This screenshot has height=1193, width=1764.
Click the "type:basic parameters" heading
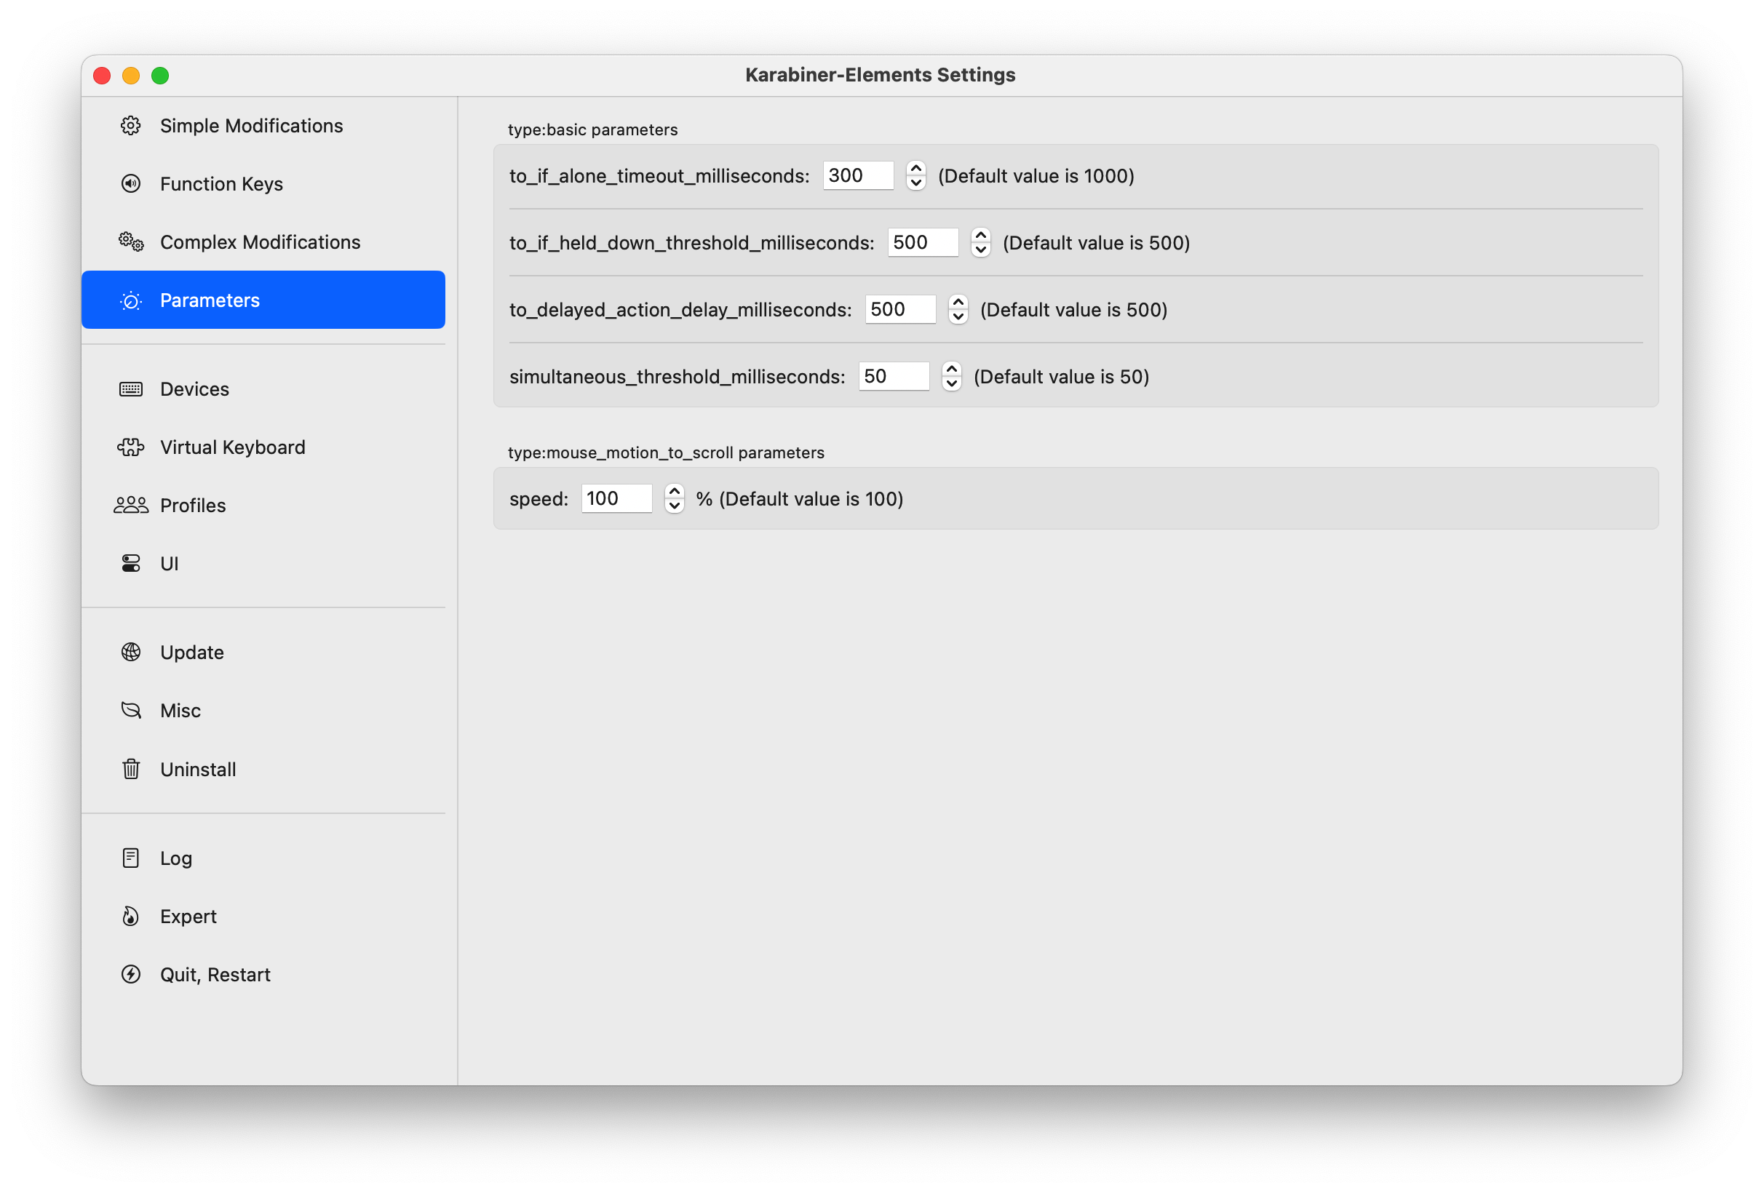point(593,129)
